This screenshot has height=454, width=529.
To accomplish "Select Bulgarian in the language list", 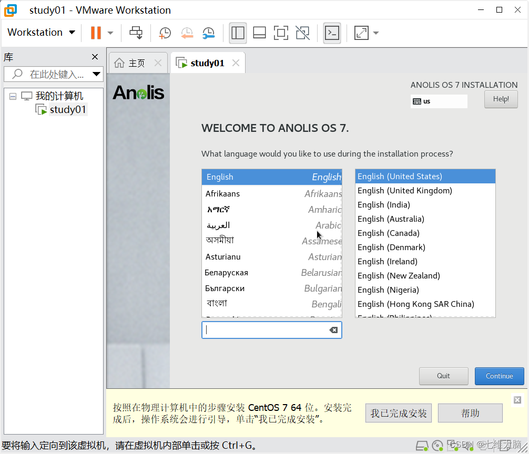I will (271, 288).
